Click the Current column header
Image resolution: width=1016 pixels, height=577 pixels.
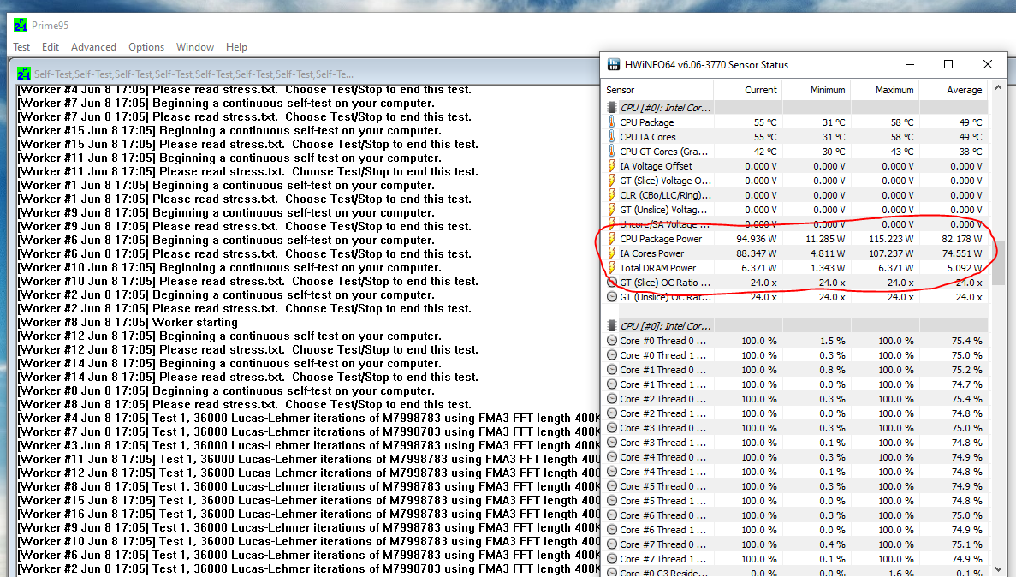pos(748,90)
